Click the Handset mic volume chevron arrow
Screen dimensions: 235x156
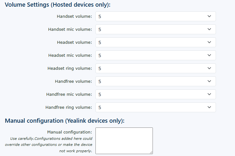(209, 29)
